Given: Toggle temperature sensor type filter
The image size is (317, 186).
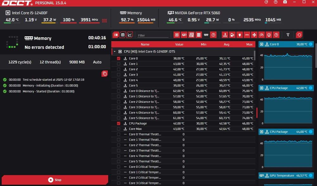Looking at the screenshot, I should point(225,35).
